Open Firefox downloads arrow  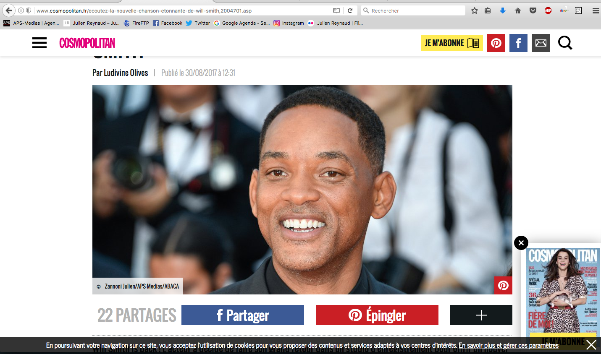(x=502, y=10)
